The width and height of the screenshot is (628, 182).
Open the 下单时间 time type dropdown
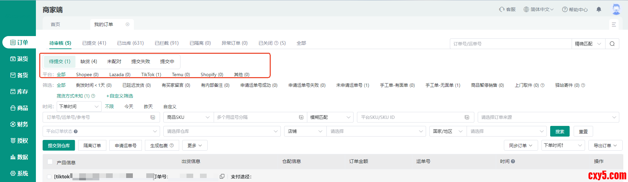(x=79, y=107)
